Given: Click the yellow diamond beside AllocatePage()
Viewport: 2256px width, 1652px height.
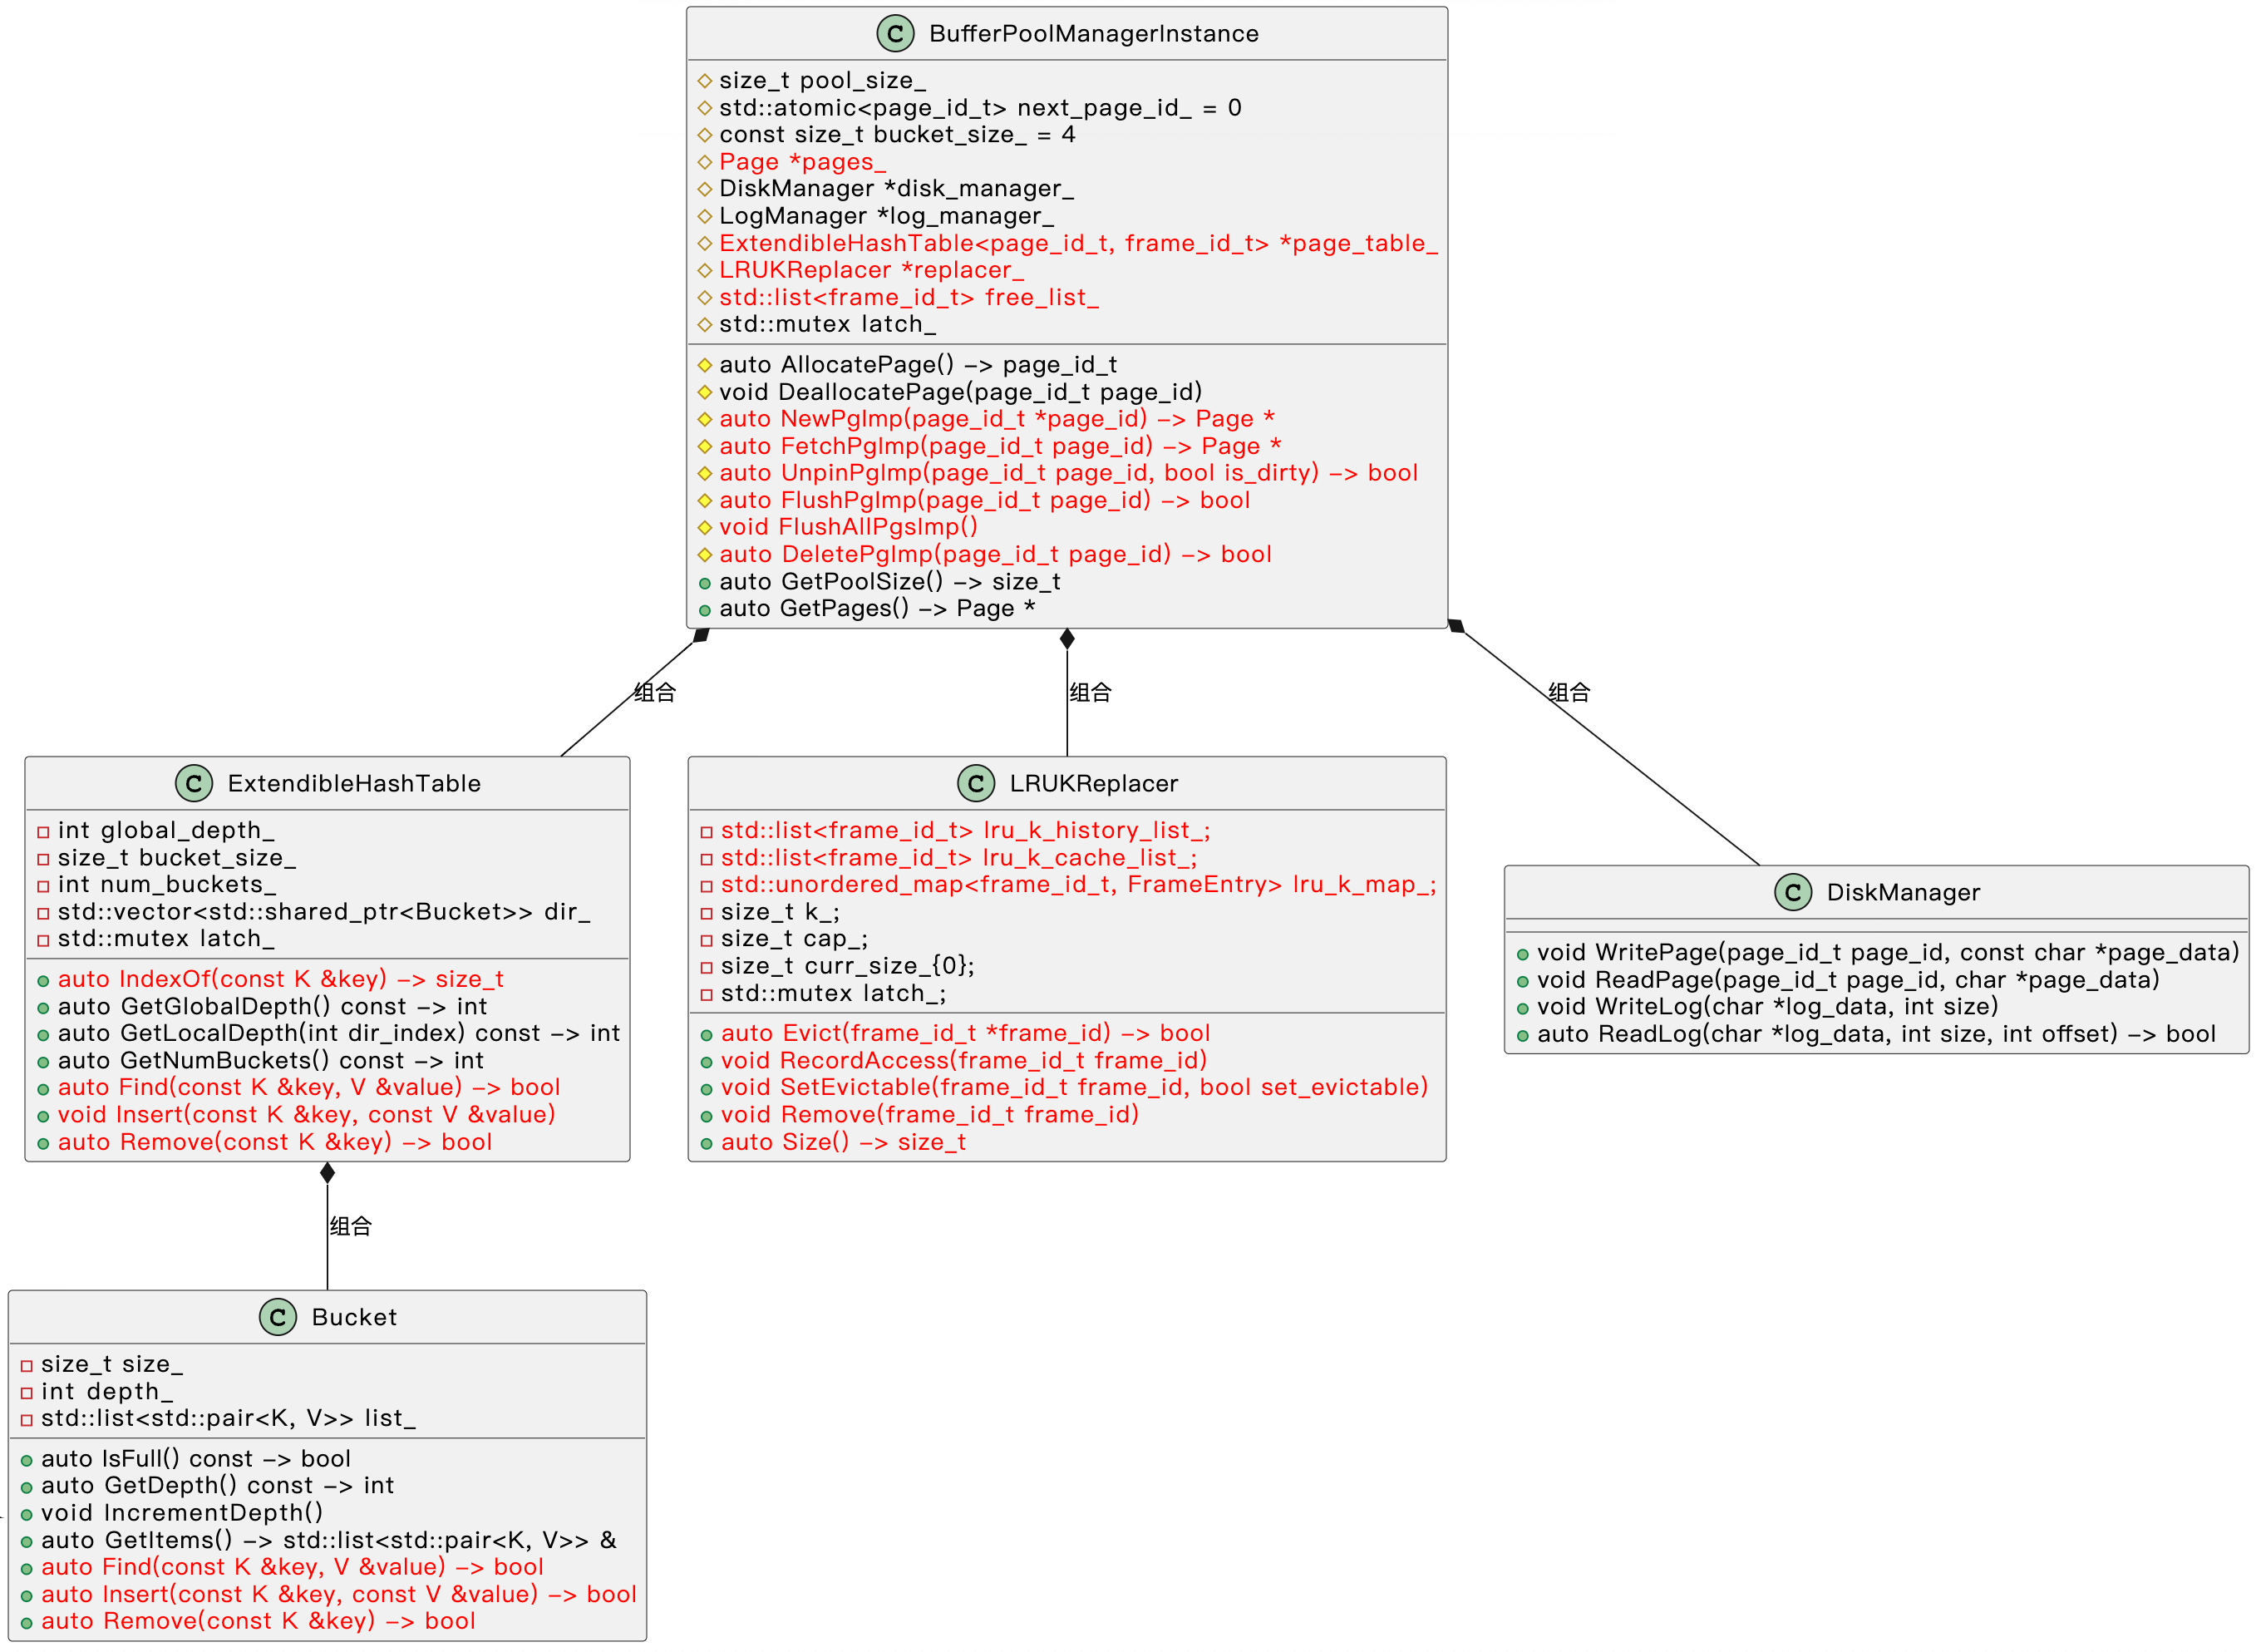Looking at the screenshot, I should (x=705, y=365).
